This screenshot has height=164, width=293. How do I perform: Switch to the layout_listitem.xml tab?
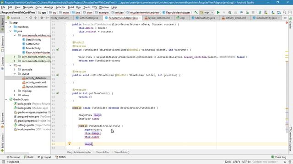coord(159,18)
